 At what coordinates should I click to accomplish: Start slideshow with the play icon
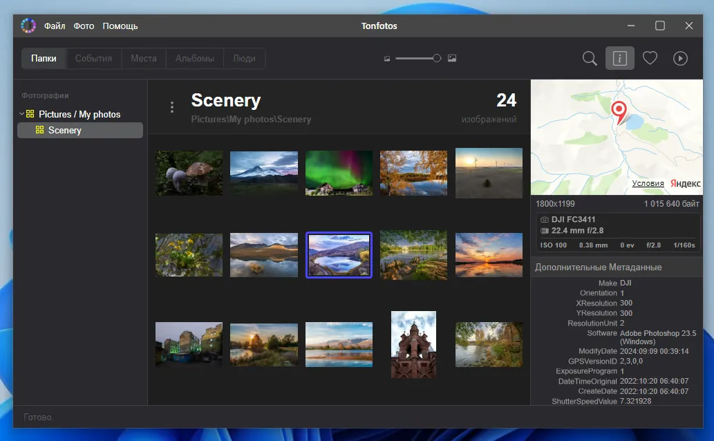(x=680, y=59)
